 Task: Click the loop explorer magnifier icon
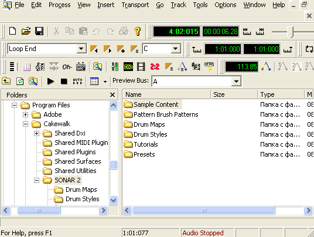tap(97, 66)
